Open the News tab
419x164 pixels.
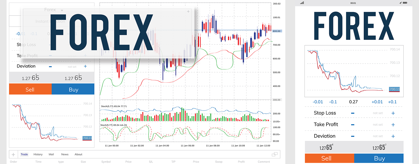click(x=65, y=154)
